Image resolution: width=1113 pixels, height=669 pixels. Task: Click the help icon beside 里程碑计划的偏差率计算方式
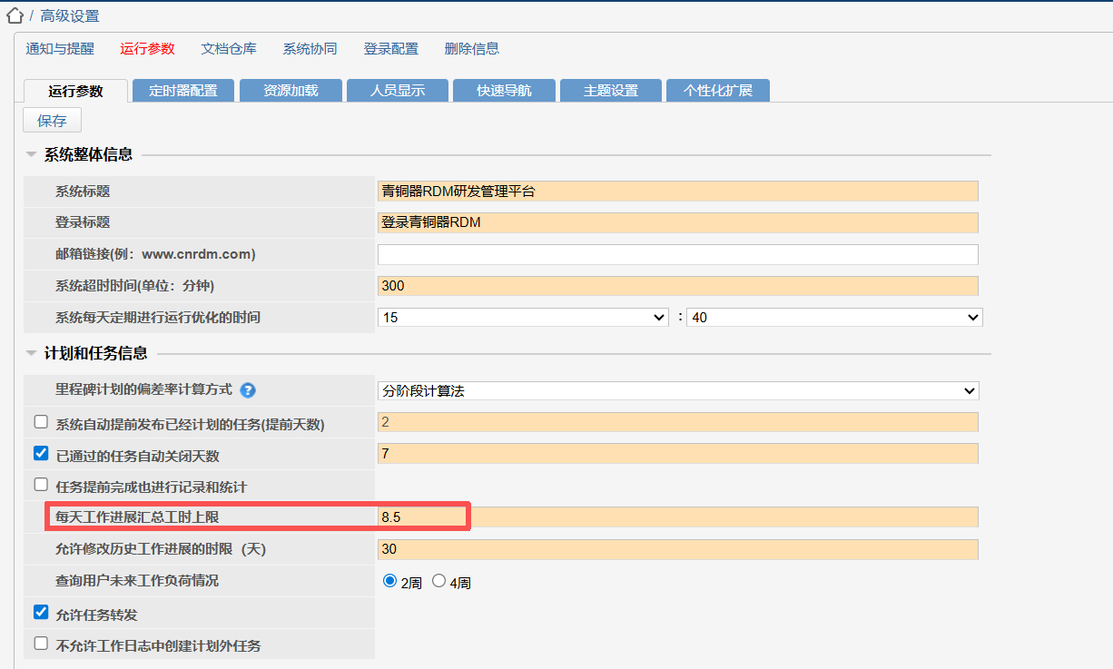[x=248, y=390]
